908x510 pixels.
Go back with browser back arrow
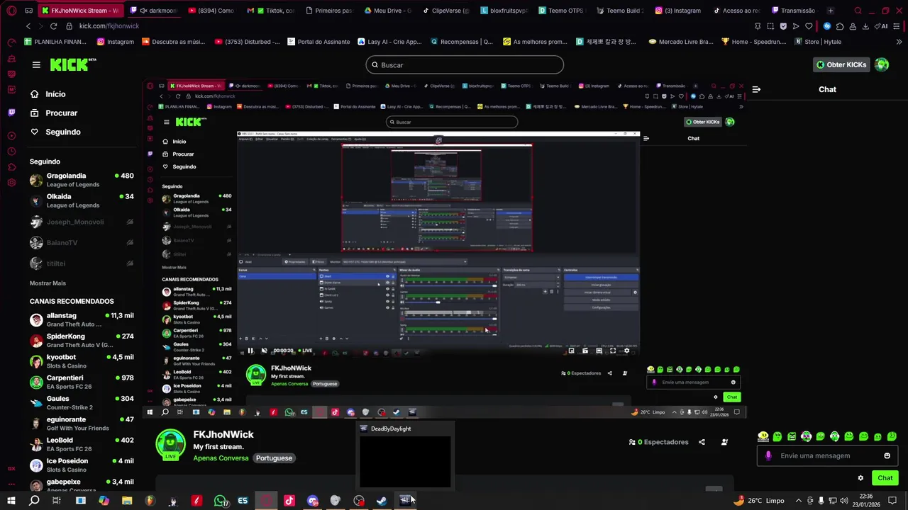click(28, 26)
